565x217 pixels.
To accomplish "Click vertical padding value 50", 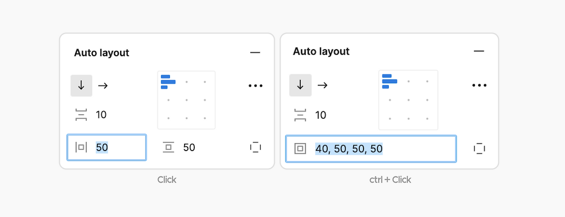I will point(189,147).
